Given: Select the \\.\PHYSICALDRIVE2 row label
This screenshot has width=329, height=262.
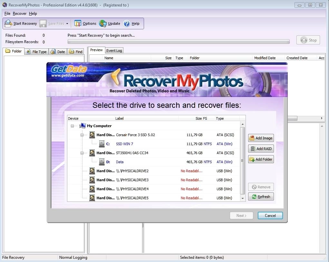Looking at the screenshot, I should coord(132,171).
